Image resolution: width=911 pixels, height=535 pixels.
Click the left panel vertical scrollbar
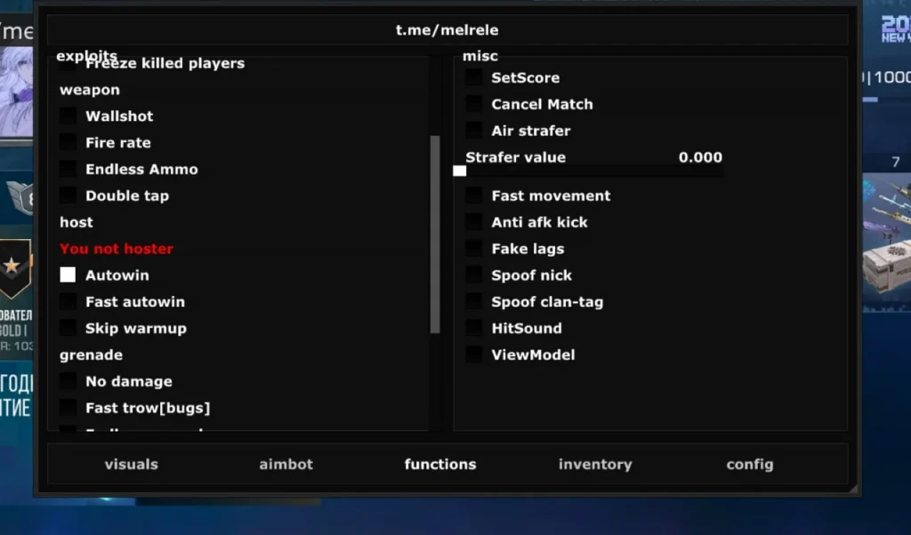pyautogui.click(x=435, y=234)
